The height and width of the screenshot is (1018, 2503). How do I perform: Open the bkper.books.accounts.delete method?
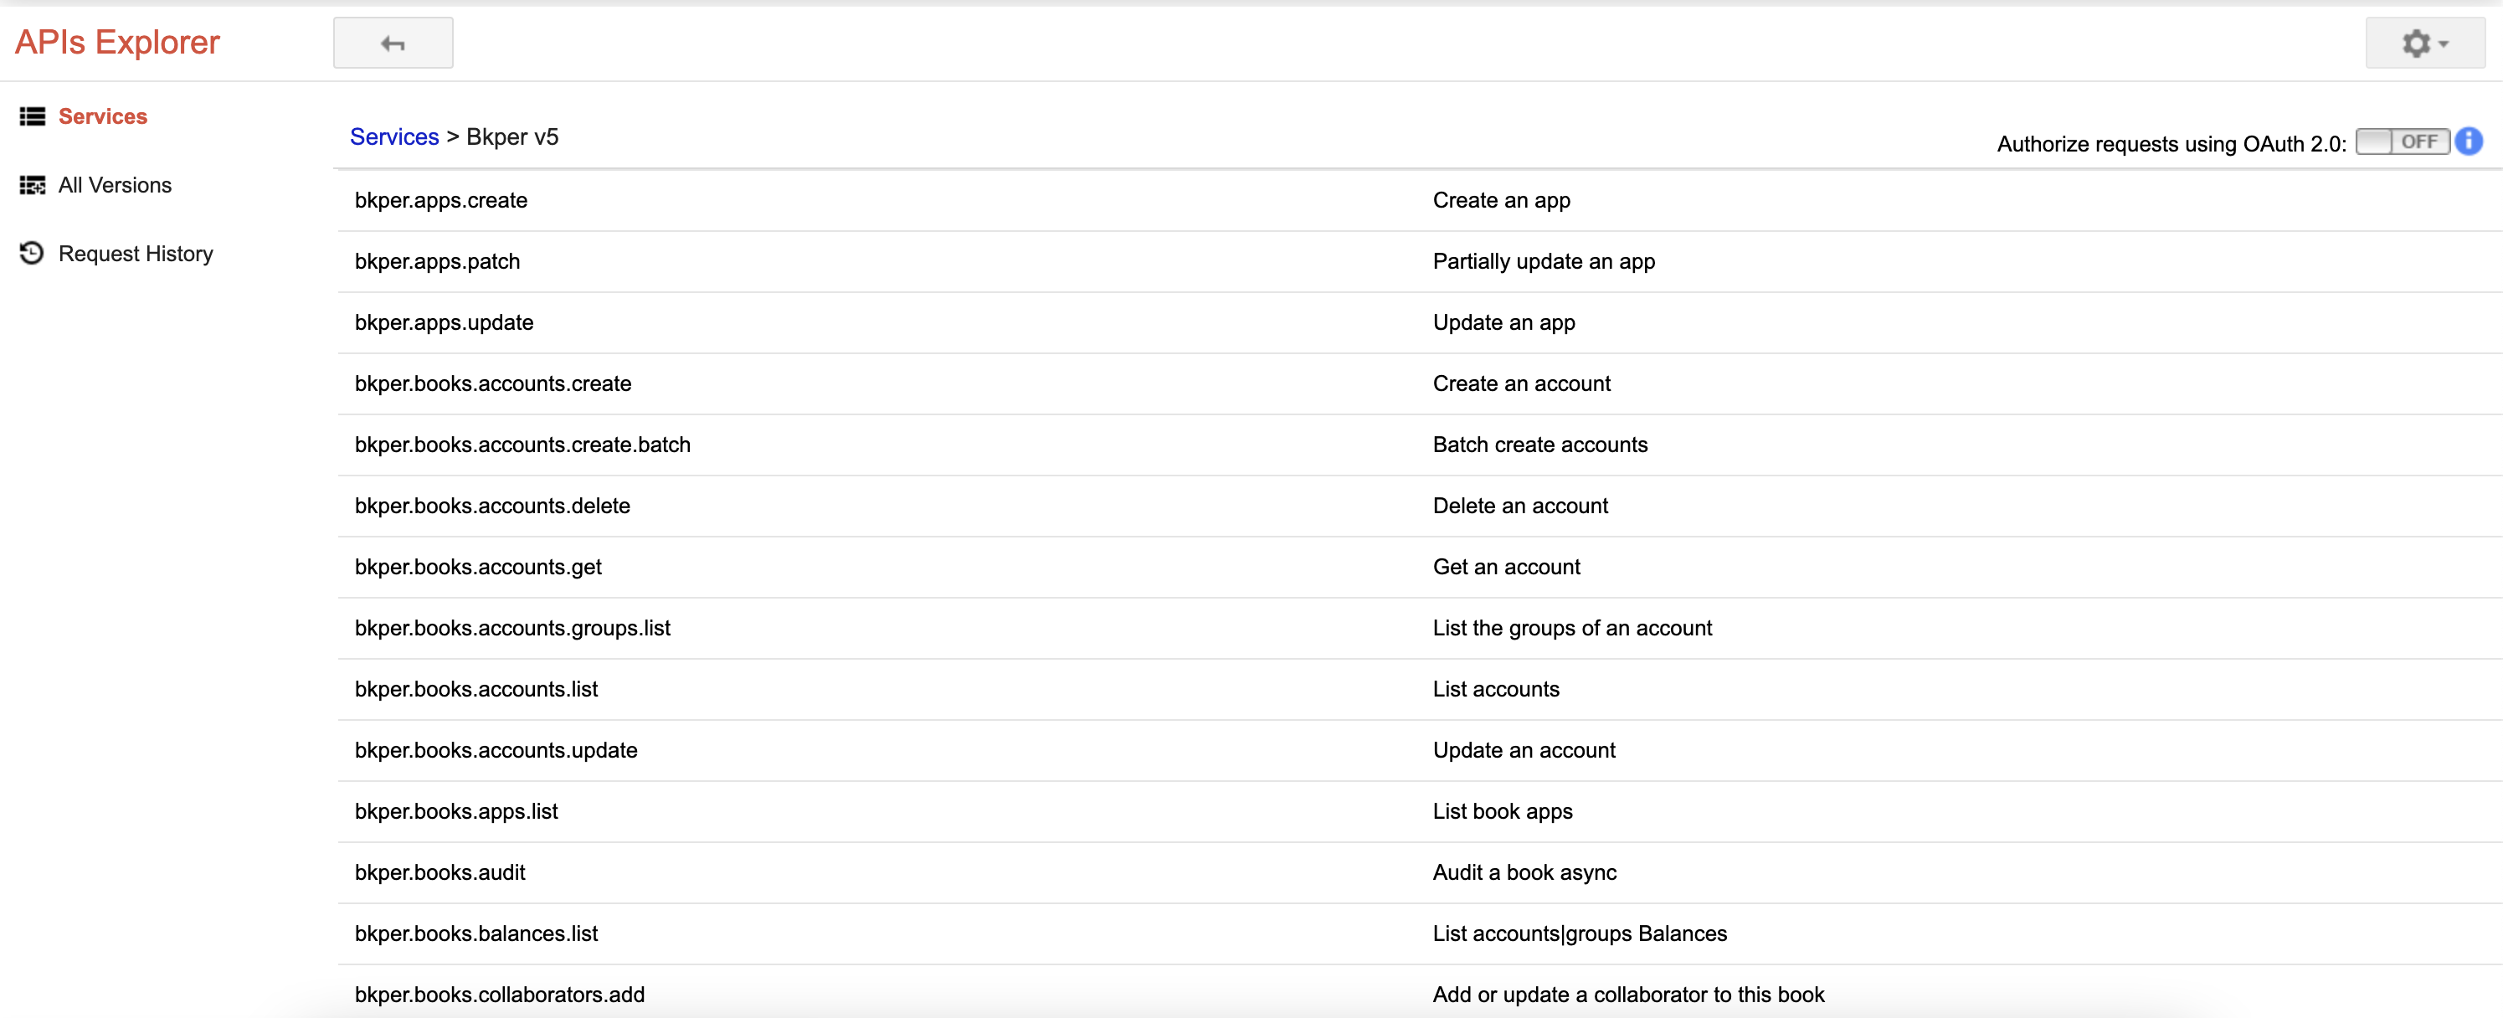click(491, 505)
